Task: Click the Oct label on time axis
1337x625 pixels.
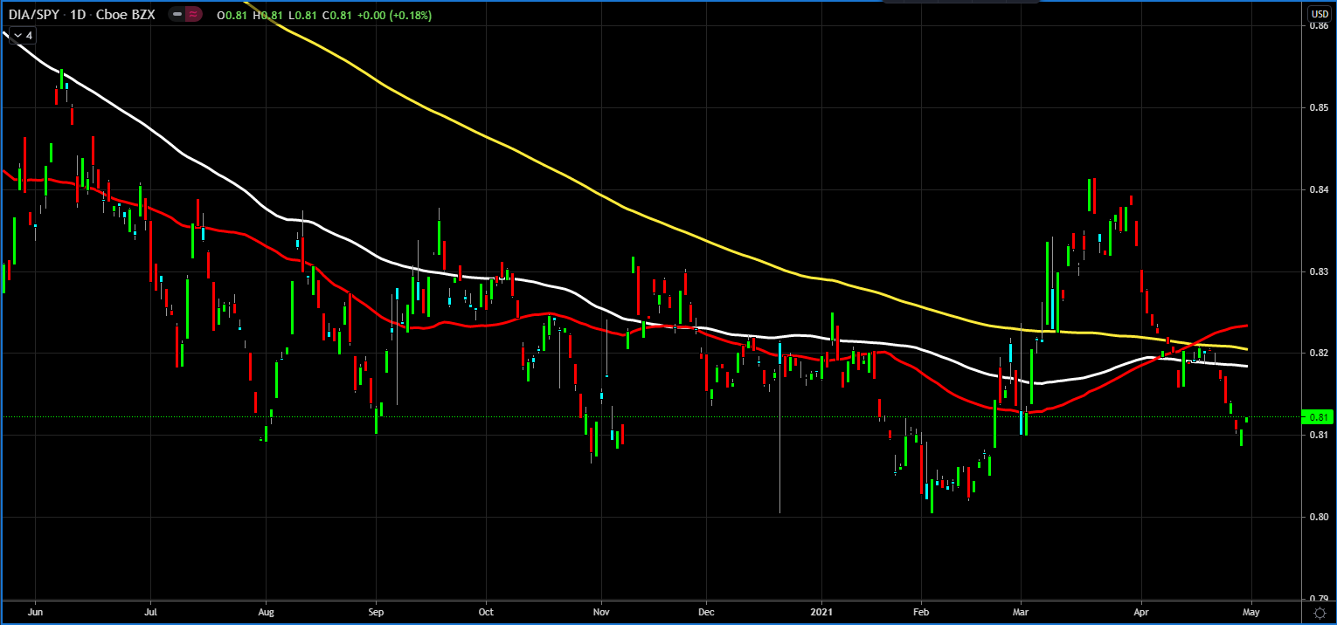Action: tap(487, 614)
